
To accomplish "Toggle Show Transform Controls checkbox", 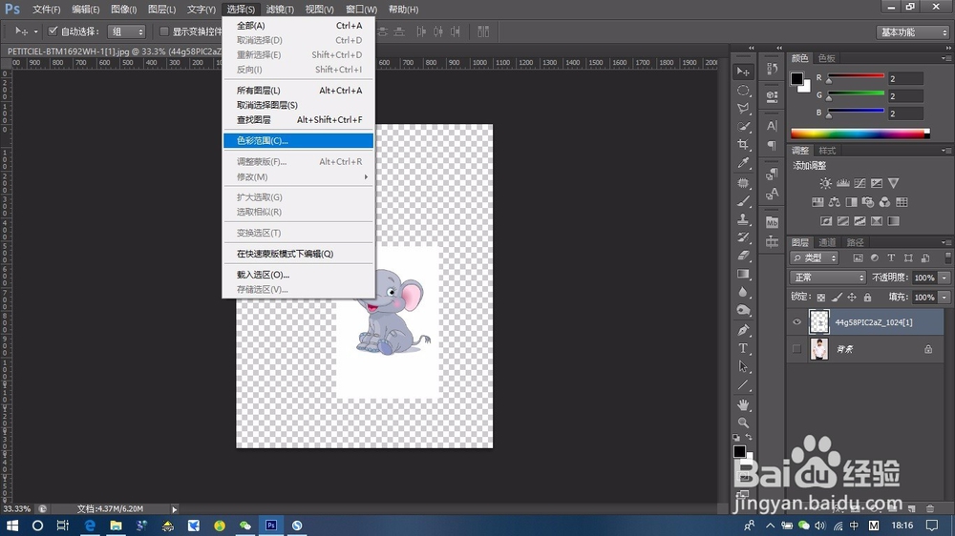I will click(164, 31).
